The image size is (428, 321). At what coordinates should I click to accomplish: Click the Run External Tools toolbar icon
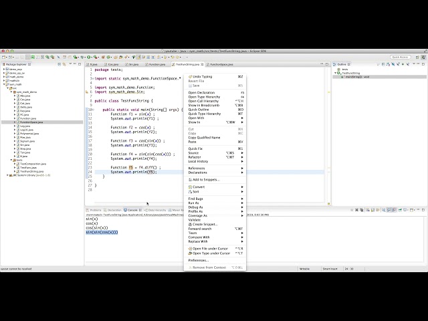coord(95,57)
